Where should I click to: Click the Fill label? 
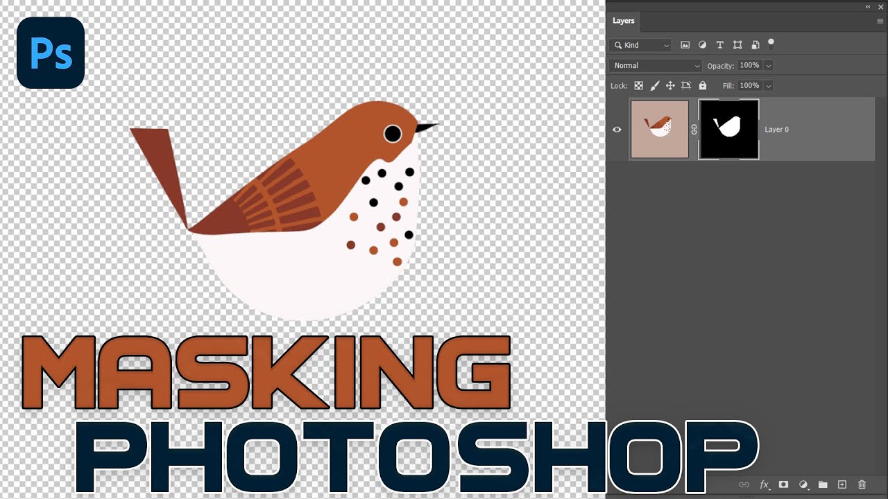pos(728,86)
